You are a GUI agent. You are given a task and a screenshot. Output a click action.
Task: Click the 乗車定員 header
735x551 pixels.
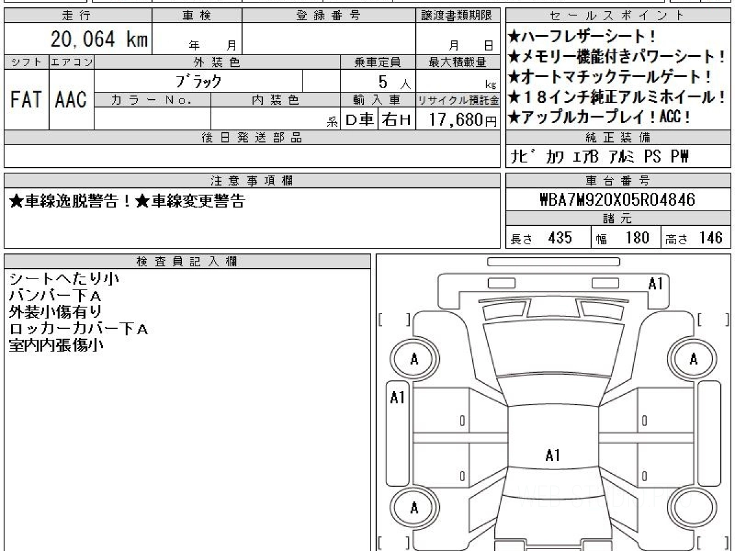[x=378, y=62]
